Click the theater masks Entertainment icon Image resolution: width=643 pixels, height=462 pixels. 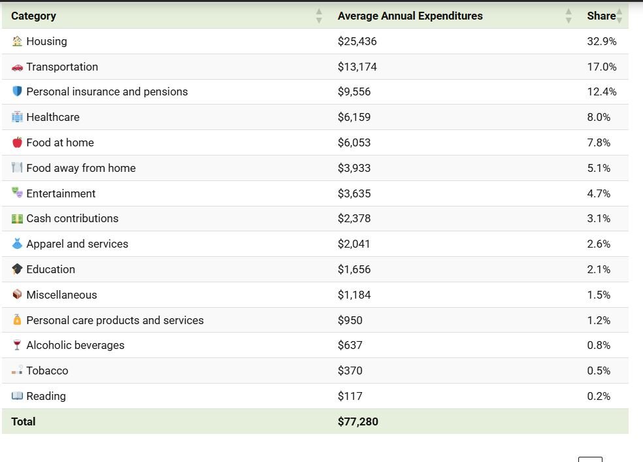click(18, 193)
